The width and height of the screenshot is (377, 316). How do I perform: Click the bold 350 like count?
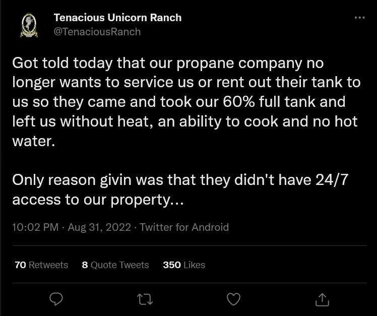pos(172,265)
